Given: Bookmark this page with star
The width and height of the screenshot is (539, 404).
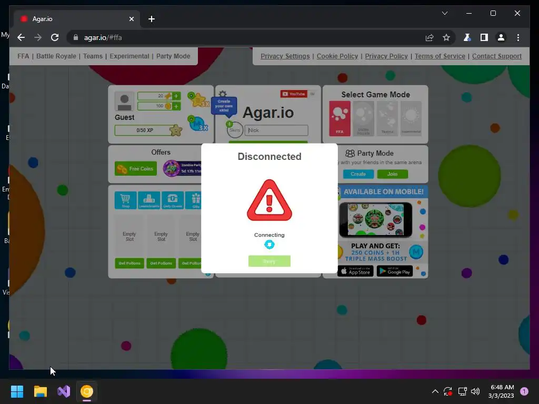Looking at the screenshot, I should tap(446, 37).
